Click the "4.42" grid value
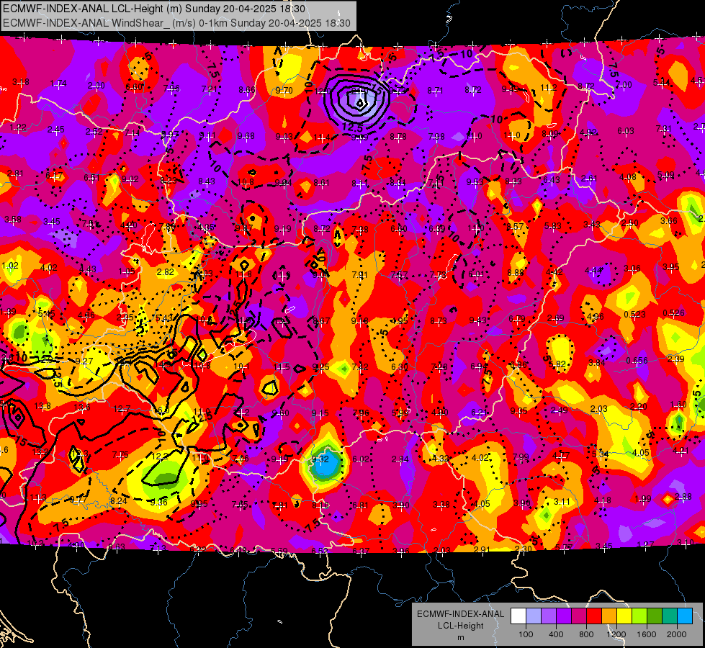The image size is (705, 648). click(554, 271)
